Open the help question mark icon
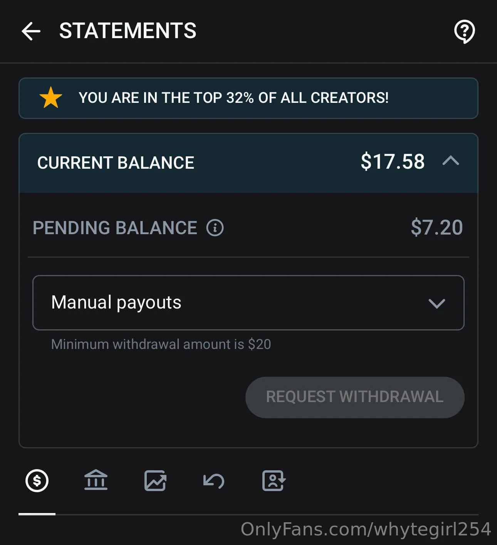This screenshot has height=545, width=497. [x=464, y=31]
